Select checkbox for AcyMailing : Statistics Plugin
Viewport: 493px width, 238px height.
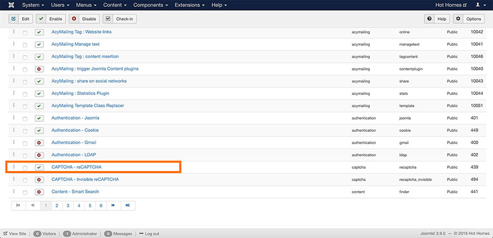(x=25, y=94)
